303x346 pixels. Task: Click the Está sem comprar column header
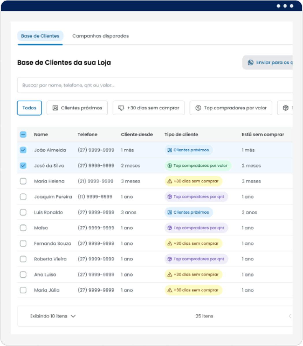(x=263, y=134)
